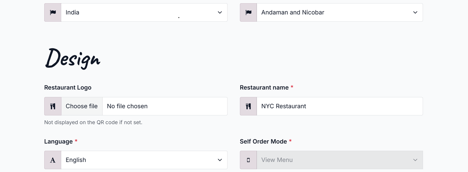Viewport: 468px width, 172px height.
Task: Click the flag icon beside Andaman and Nicobar
Action: pos(248,12)
